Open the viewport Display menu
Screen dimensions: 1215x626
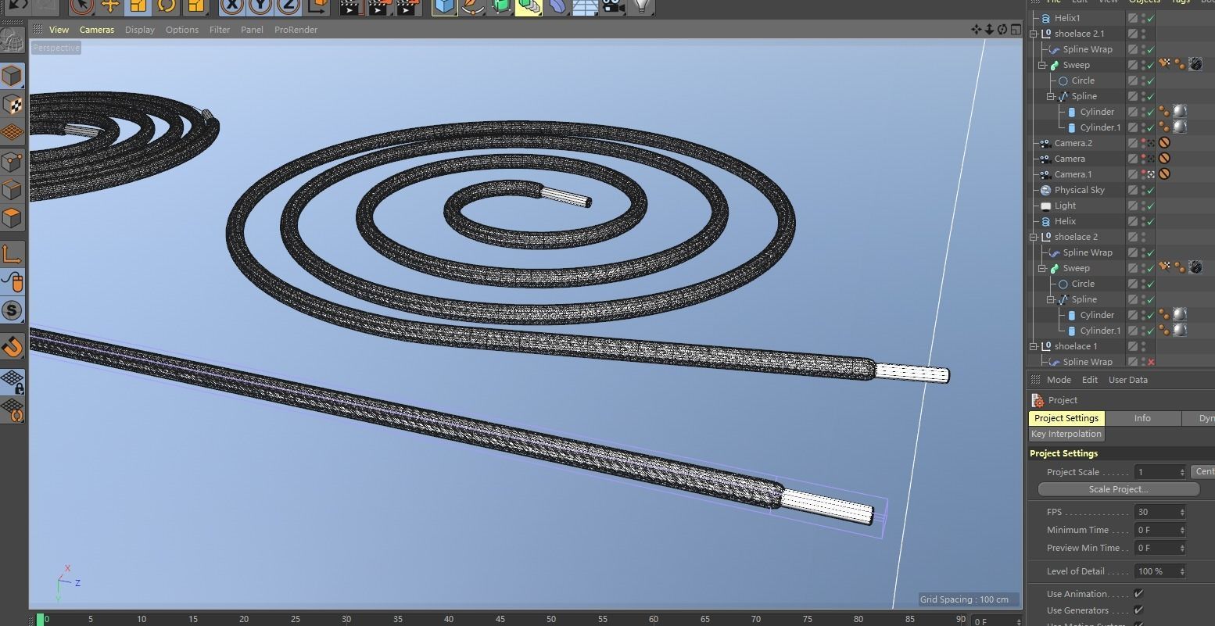(140, 30)
